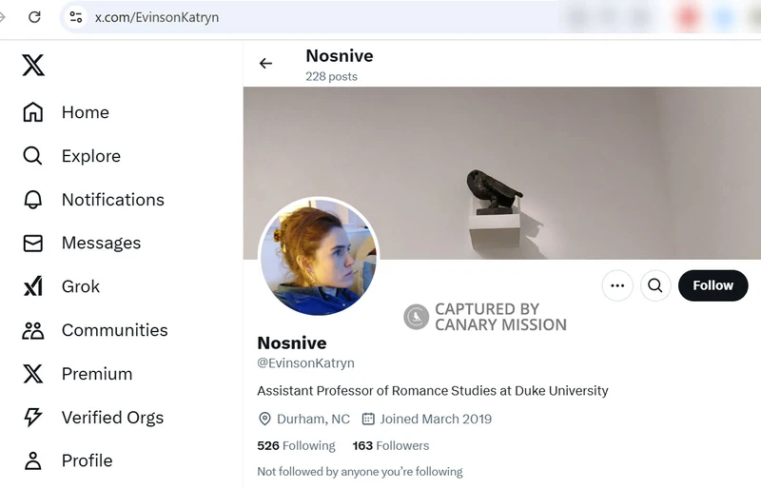The height and width of the screenshot is (489, 761).
Task: Click the Durham, NC location text
Action: coord(313,419)
